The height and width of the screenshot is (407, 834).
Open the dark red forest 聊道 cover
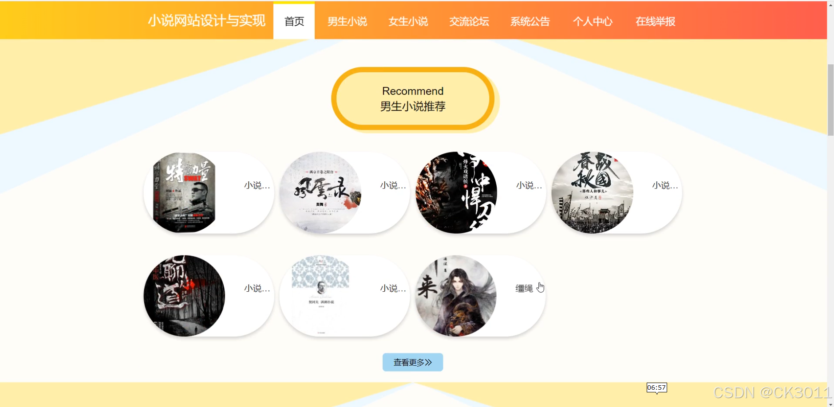pyautogui.click(x=184, y=296)
